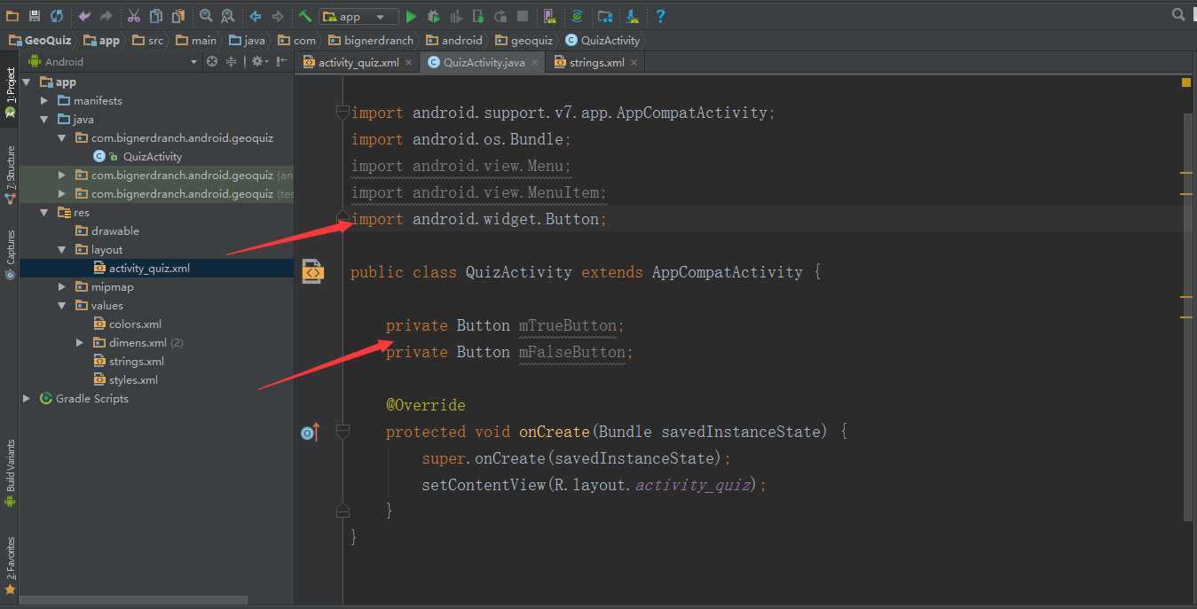Hide the Project panel with hide icon
1197x609 pixels.
pyautogui.click(x=282, y=61)
